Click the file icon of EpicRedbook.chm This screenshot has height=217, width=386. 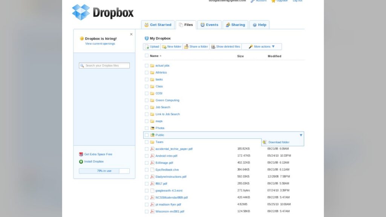pos(152,170)
